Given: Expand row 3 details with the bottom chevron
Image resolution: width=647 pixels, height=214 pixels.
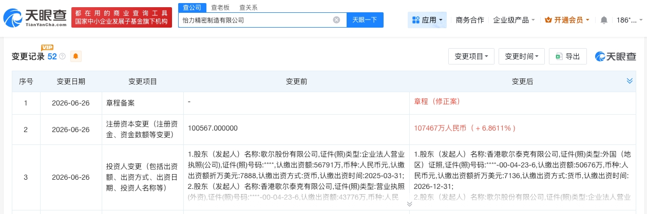Looking at the screenshot, I should [409, 204].
